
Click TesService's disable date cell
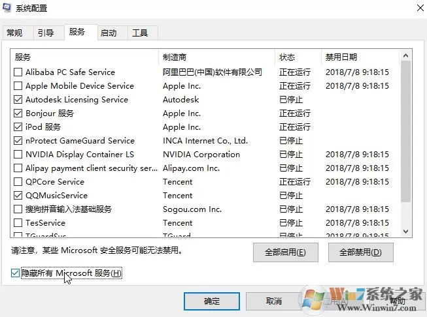(x=357, y=222)
